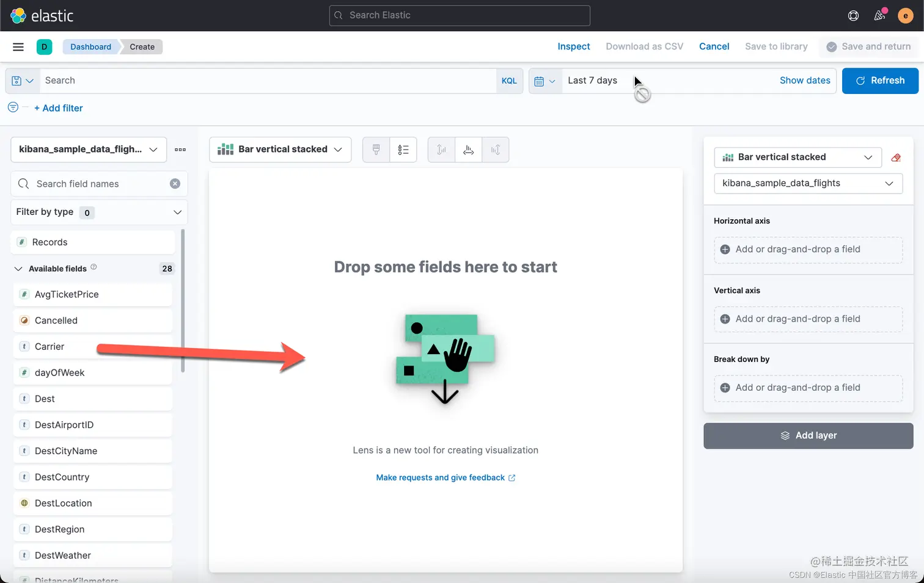This screenshot has height=583, width=924.
Task: Open index pattern options ellipsis
Action: point(180,149)
